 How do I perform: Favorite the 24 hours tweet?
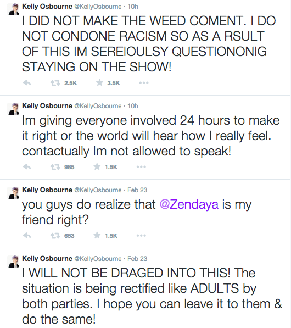coord(97,166)
